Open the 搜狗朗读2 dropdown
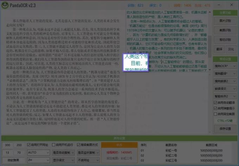The width and height of the screenshot is (239, 166). (225, 81)
